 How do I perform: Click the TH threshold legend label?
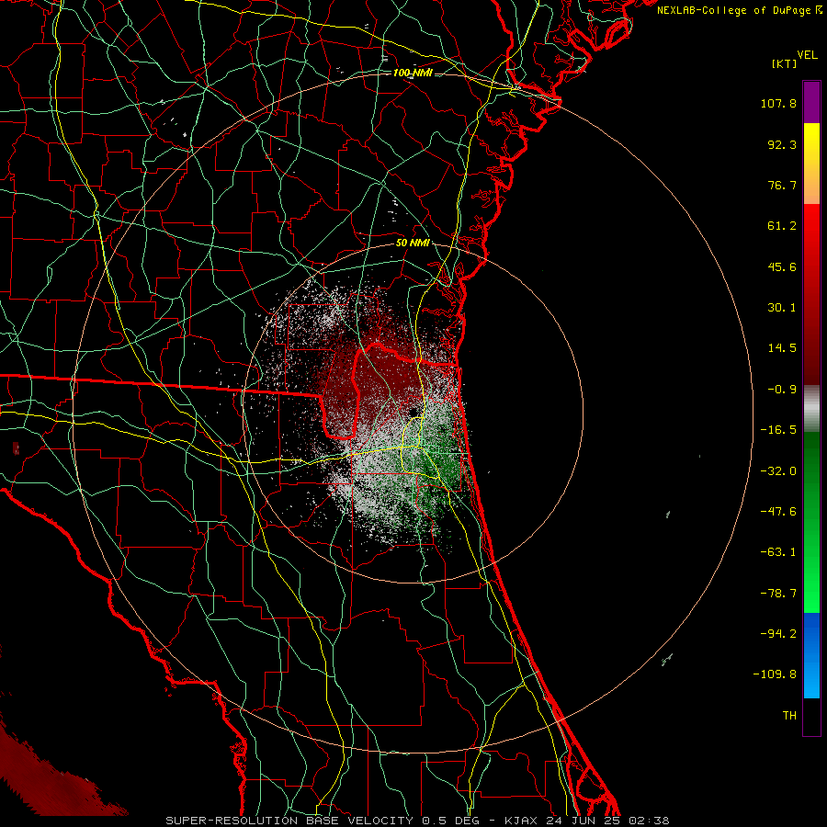789,716
